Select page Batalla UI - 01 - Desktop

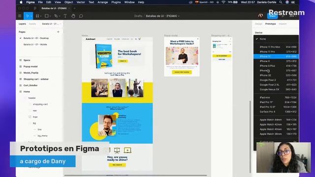tap(36, 38)
